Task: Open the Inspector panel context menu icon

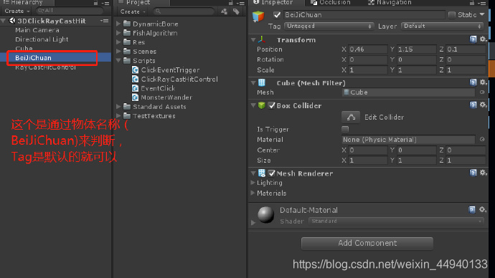Action: point(482,3)
